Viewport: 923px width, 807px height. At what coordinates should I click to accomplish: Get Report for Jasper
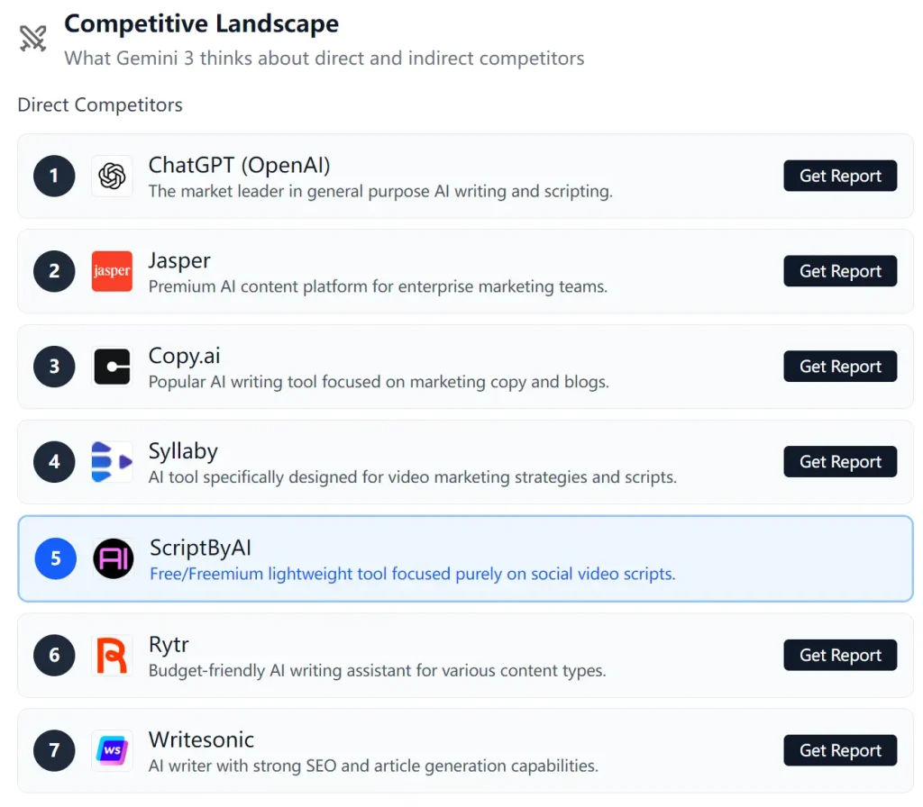(839, 271)
